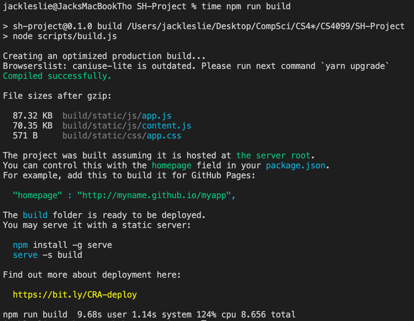Click the green 'Compiled successfully.' message
The height and width of the screenshot is (321, 414).
[57, 76]
